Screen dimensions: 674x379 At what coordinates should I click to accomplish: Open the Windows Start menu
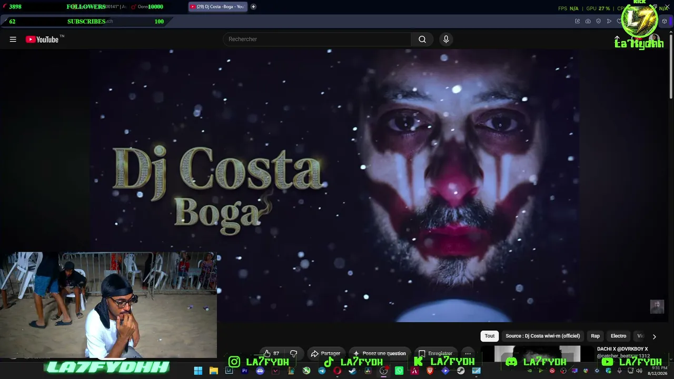pos(198,371)
